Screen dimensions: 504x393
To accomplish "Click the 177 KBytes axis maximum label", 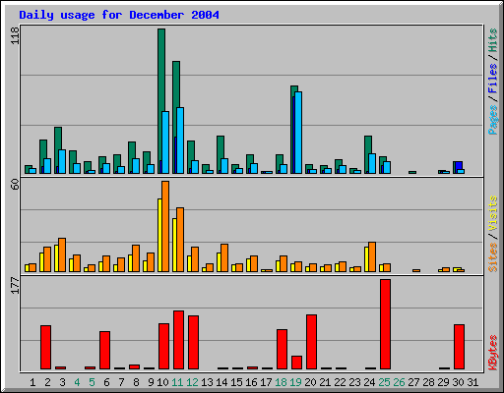I will point(16,285).
